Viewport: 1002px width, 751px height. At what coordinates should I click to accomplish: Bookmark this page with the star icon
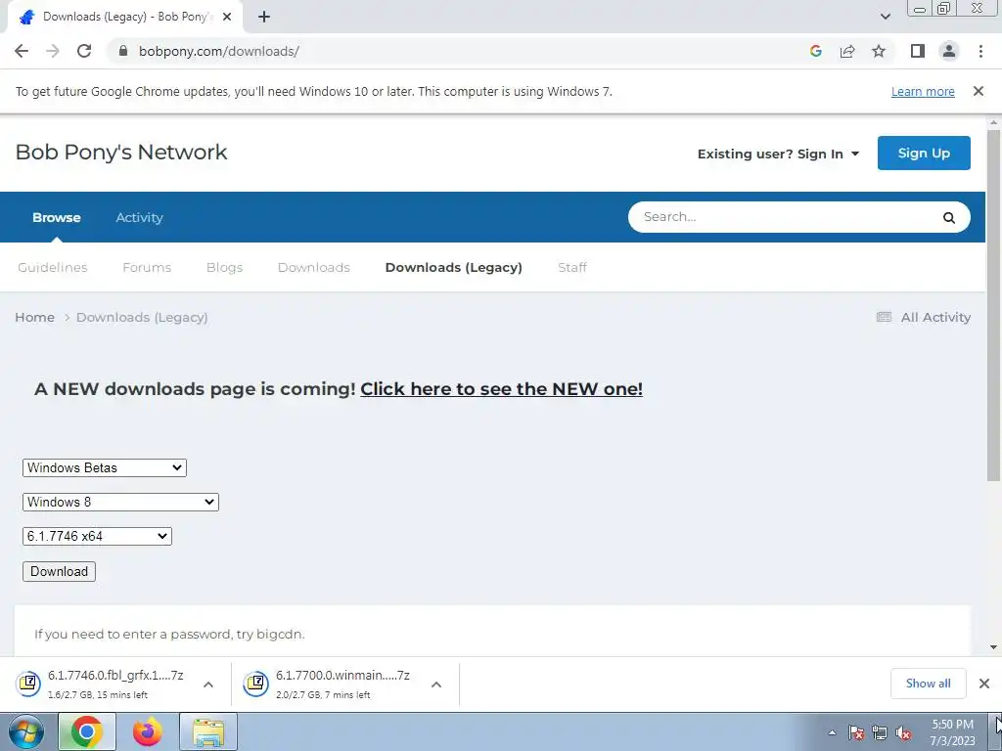pyautogui.click(x=879, y=51)
